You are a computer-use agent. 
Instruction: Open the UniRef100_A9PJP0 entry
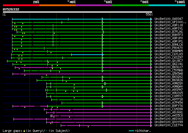(x=169, y=38)
